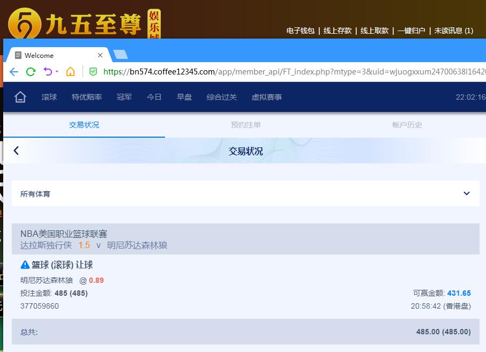The width and height of the screenshot is (486, 352).
Task: Click the odds value 0.89
Action: pyautogui.click(x=96, y=280)
